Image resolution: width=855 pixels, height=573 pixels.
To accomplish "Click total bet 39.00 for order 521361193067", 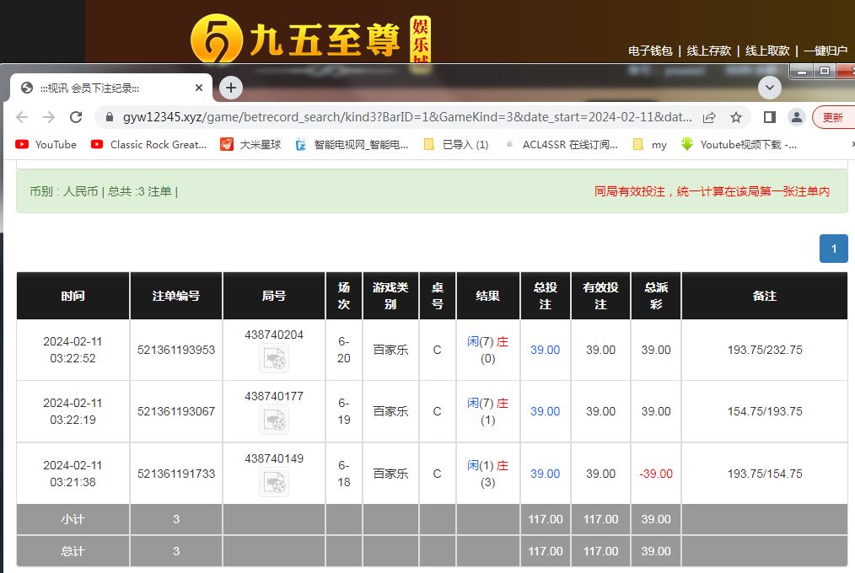I will 546,411.
